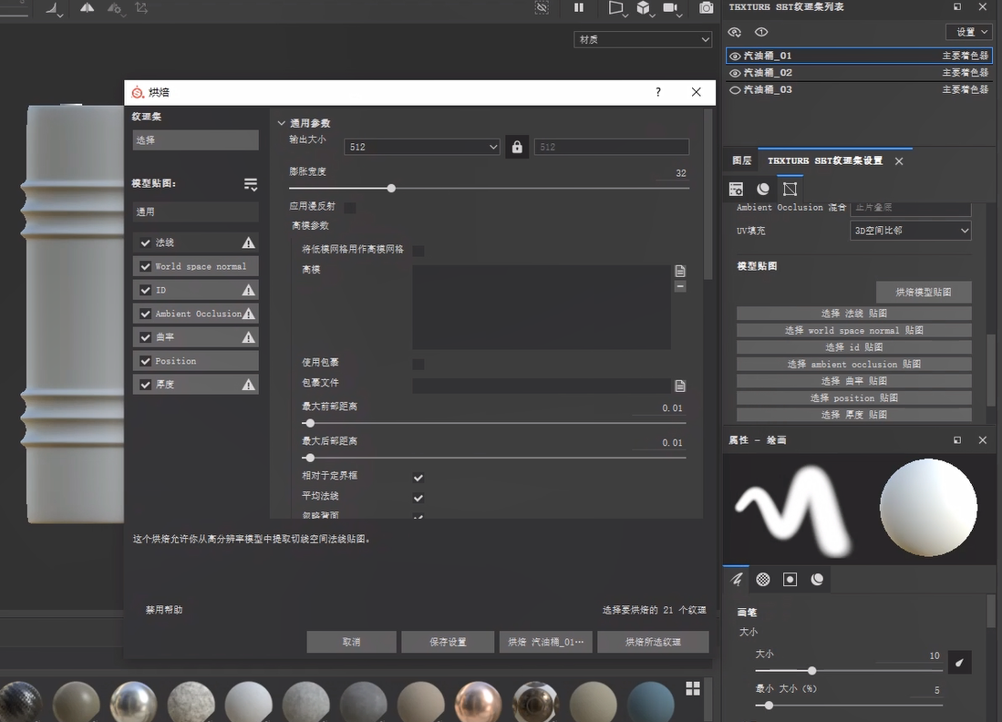Open the high-poly mesh file browser icon
This screenshot has width=1002, height=722.
point(680,271)
